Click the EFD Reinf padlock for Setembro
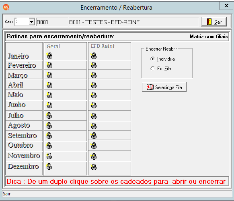 pos(94,136)
